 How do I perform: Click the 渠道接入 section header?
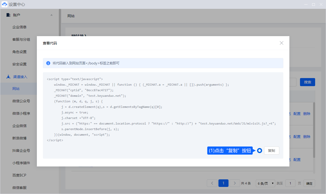tap(20, 77)
